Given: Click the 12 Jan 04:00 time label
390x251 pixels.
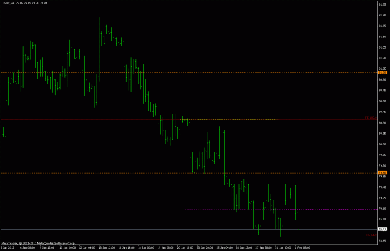Looking at the screenshot, I should click(x=87, y=247).
